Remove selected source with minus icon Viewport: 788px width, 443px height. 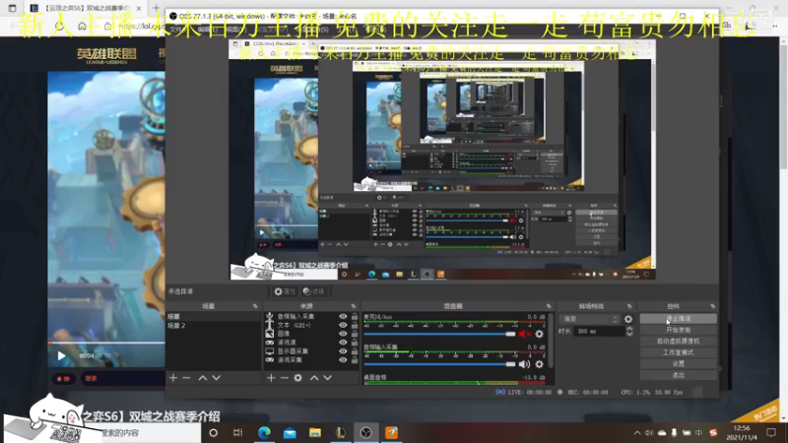(x=285, y=378)
